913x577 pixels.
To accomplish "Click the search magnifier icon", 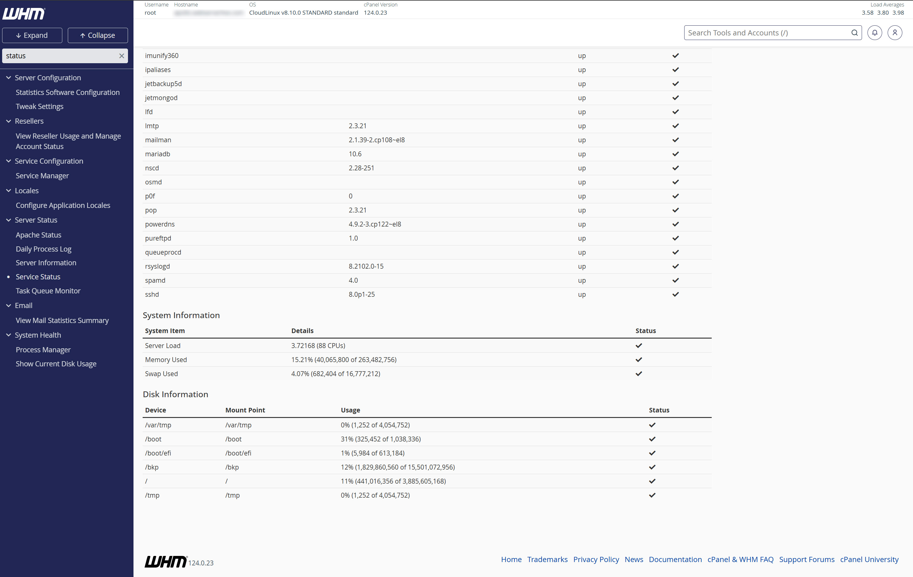I will pos(854,33).
